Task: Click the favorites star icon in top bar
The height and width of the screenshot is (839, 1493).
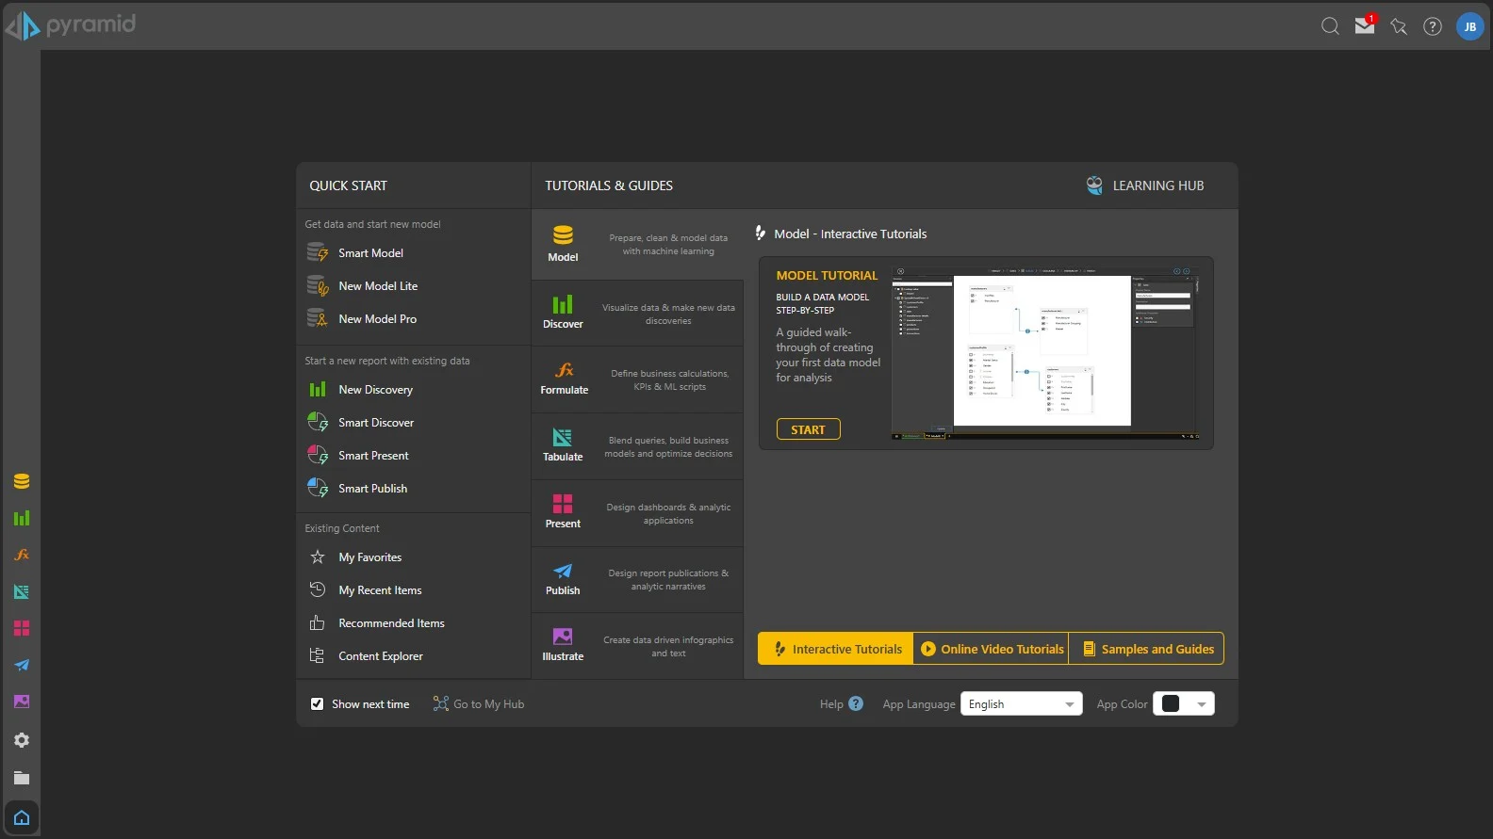Action: pyautogui.click(x=1399, y=26)
